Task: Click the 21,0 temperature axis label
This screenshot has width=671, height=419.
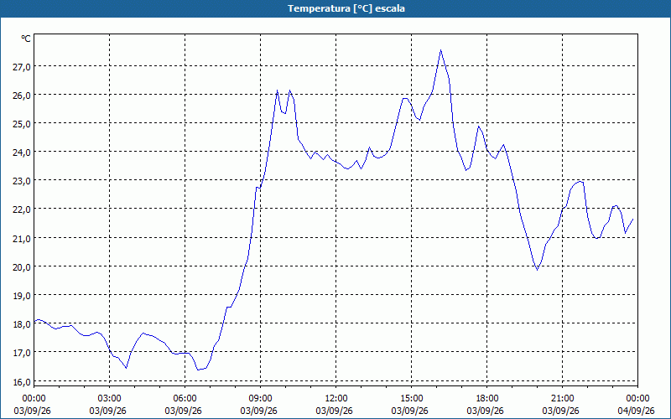Action: coord(22,238)
